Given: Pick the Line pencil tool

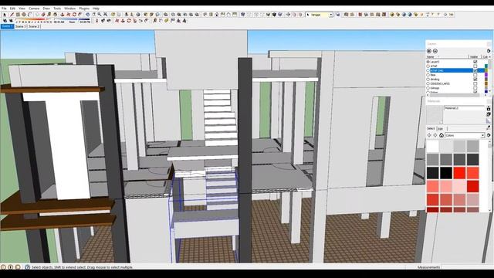Looking at the screenshot, I should point(12,15).
